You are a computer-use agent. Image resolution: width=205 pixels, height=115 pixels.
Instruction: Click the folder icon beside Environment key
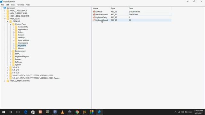(13, 51)
